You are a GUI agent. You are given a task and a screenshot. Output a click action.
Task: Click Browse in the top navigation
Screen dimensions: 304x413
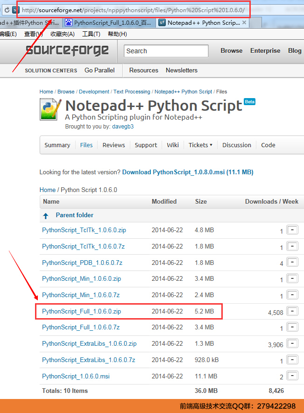point(231,50)
